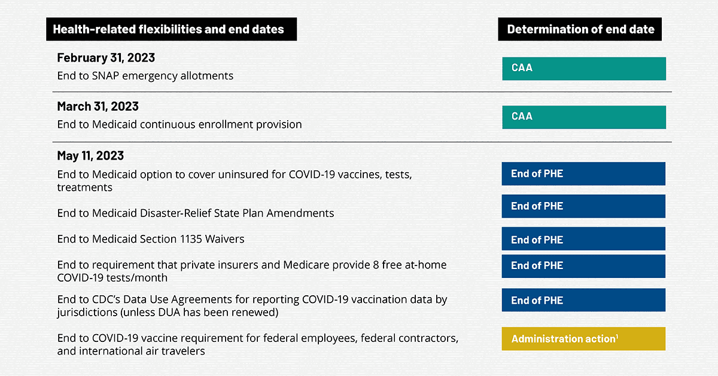This screenshot has width=718, height=376.
Task: Click the "Determination of end date" header
Action: (580, 29)
